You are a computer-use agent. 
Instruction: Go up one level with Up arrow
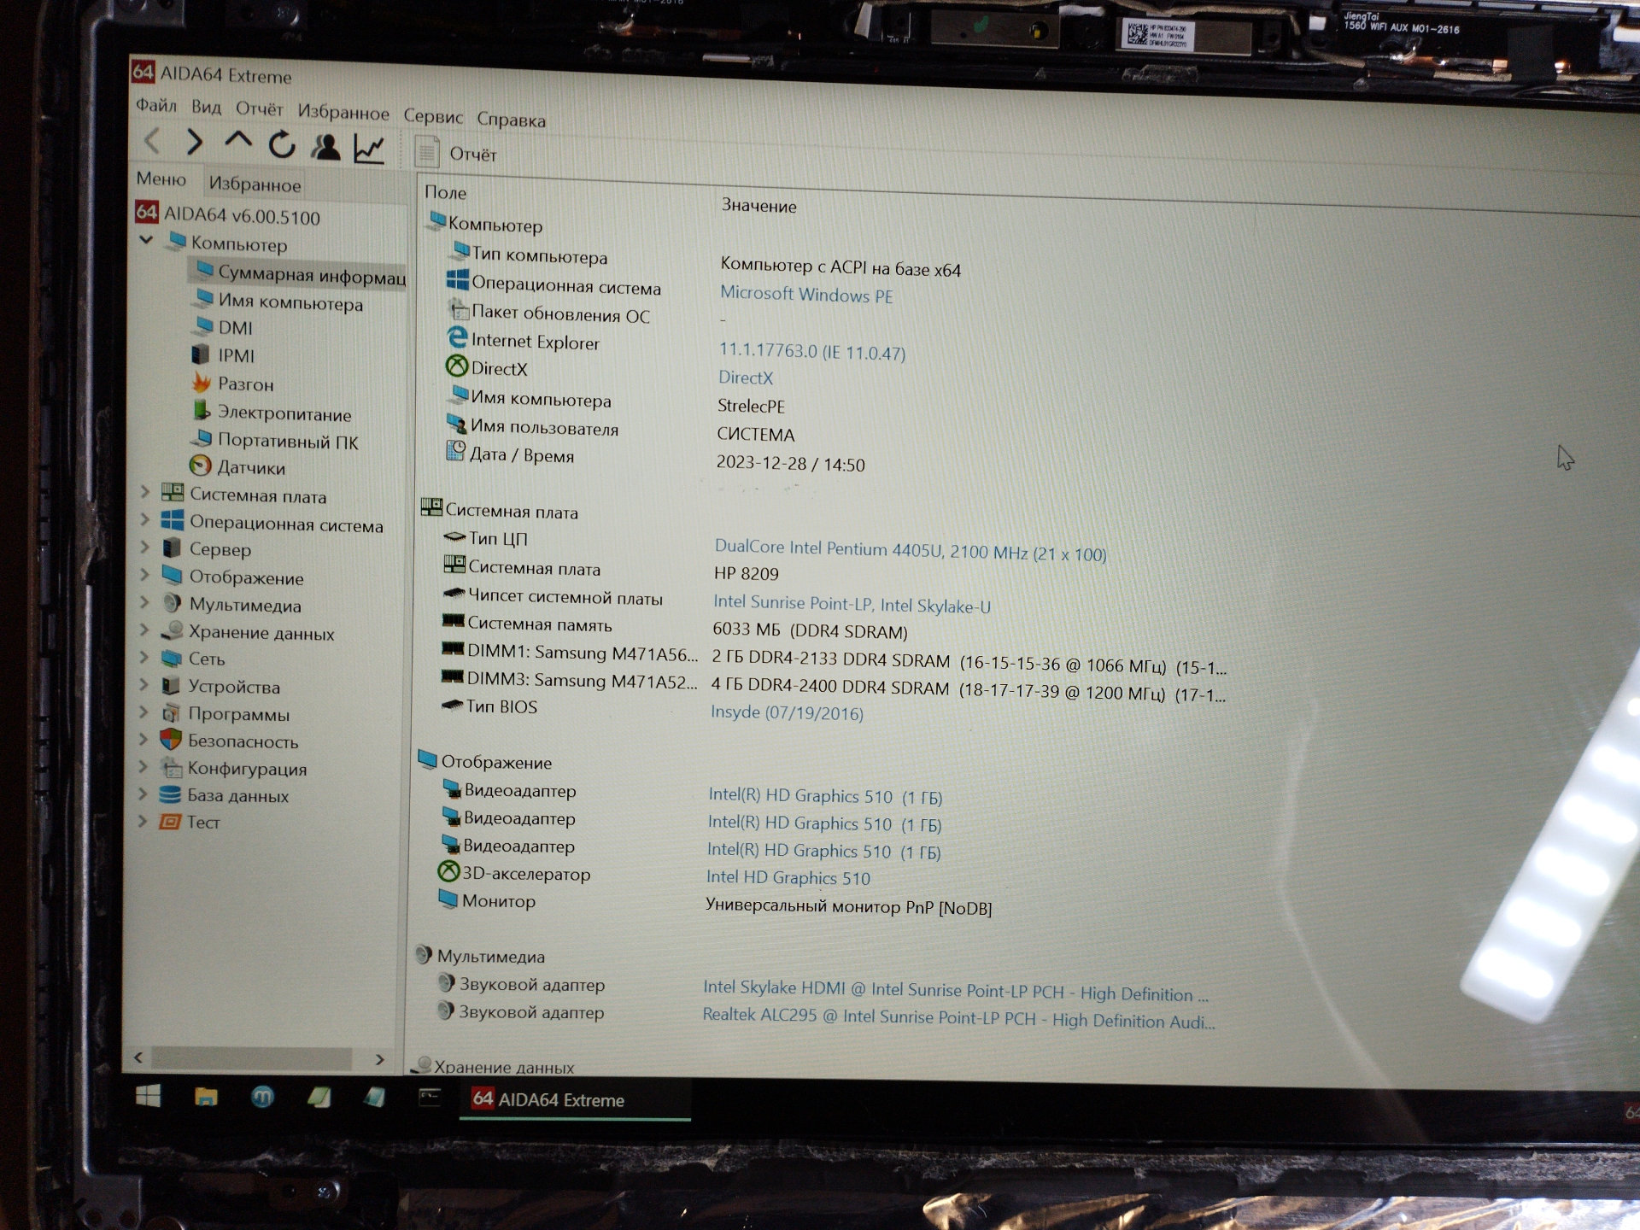pyautogui.click(x=238, y=141)
